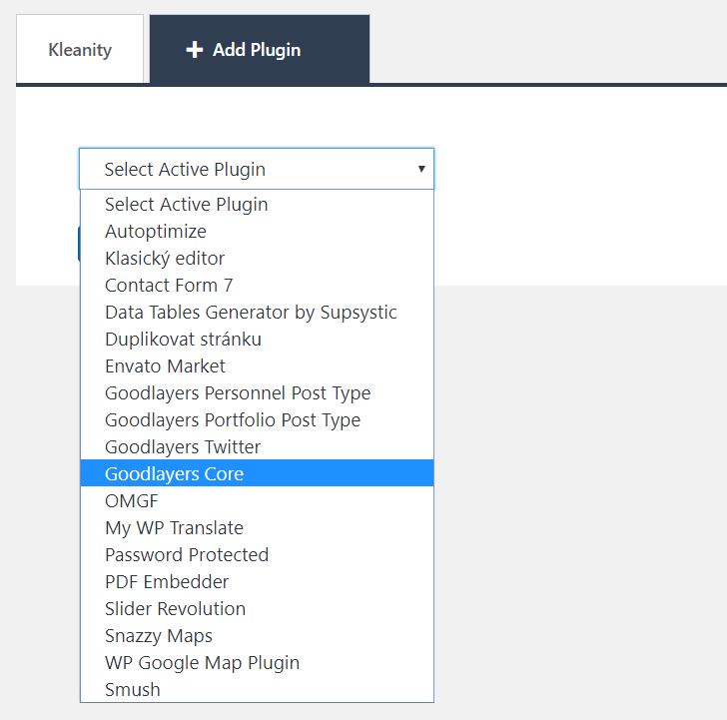Switch to the Kleanity tab

(x=80, y=49)
